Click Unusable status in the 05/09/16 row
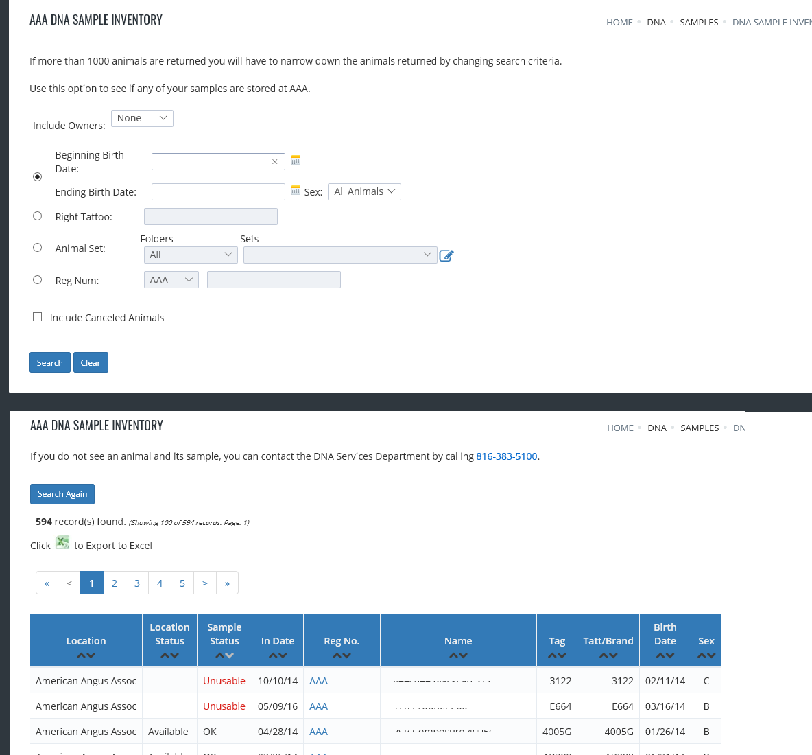Image resolution: width=812 pixels, height=755 pixels. (x=224, y=706)
